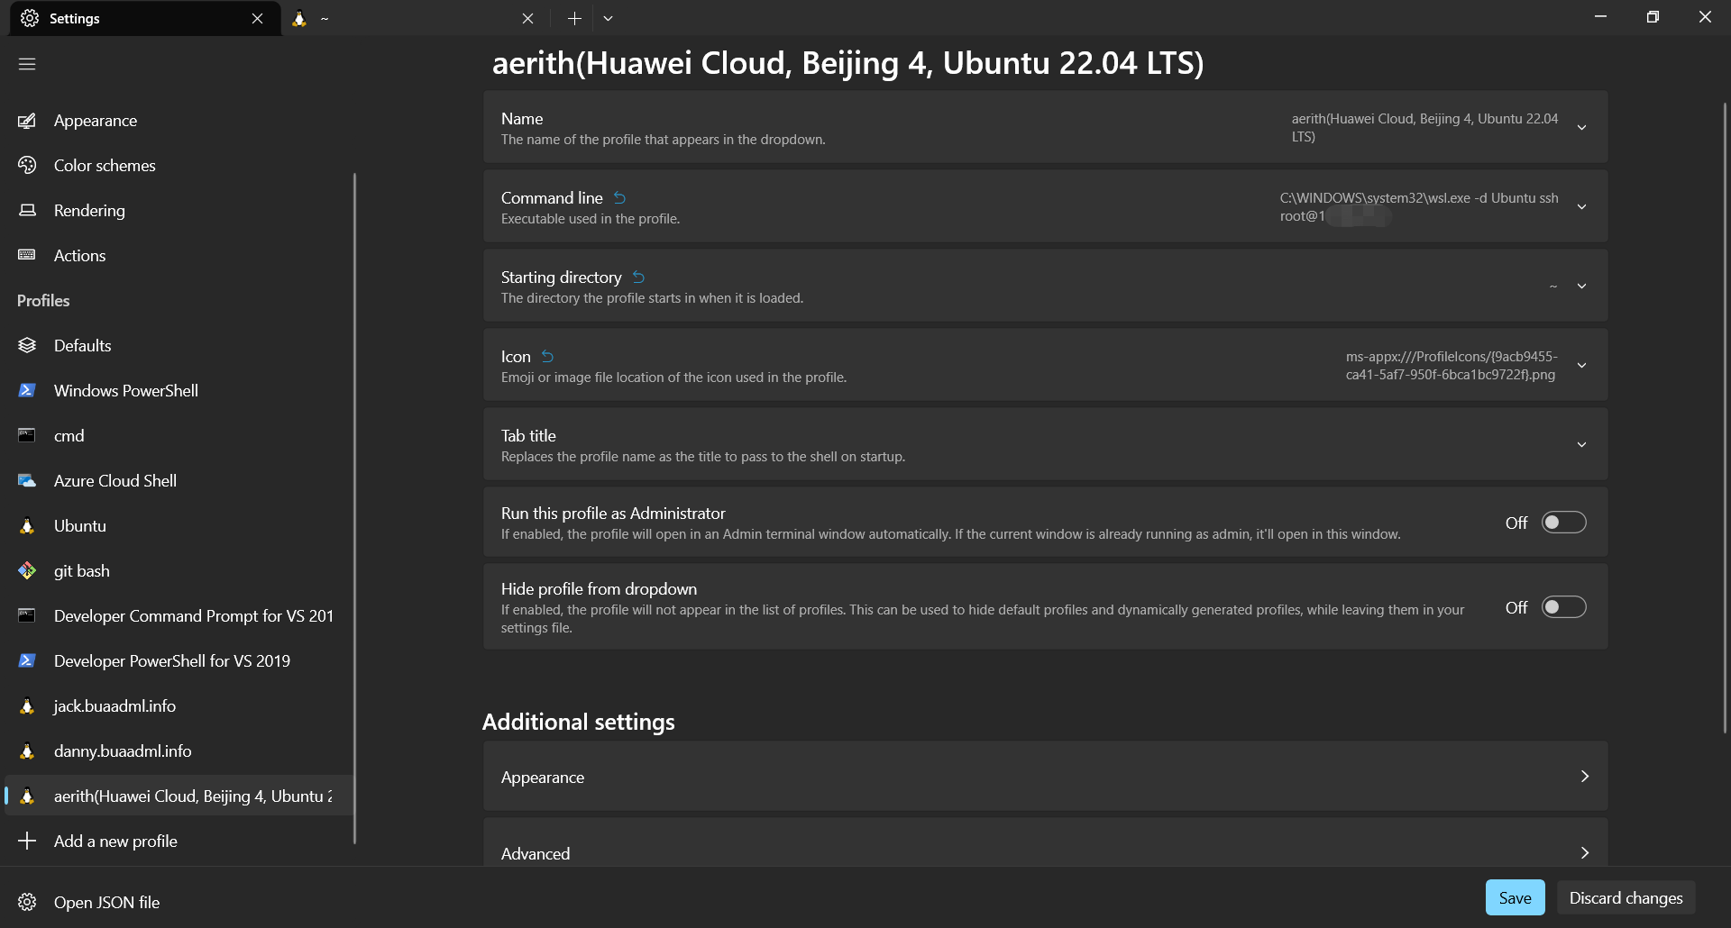Viewport: 1731px width, 928px height.
Task: Click the danny.buaadml.info penguin icon
Action: coord(27,751)
